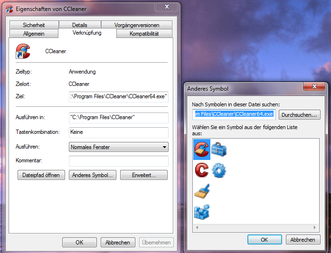This screenshot has width=331, height=253.
Task: Select the blue gear icon
Action: tap(219, 170)
